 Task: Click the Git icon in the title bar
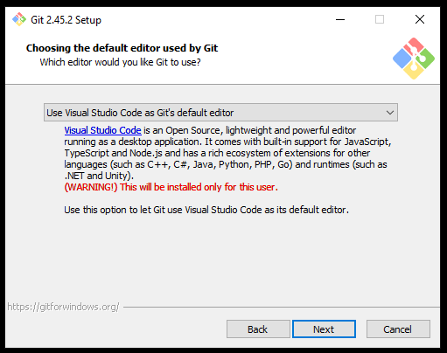pos(19,19)
